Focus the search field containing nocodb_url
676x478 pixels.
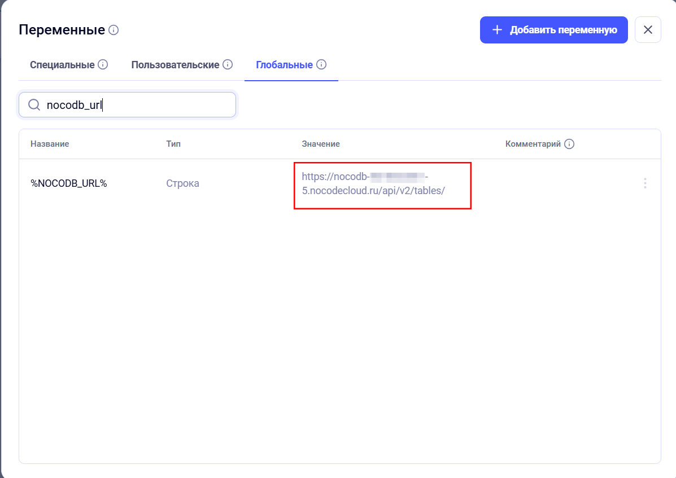136,105
